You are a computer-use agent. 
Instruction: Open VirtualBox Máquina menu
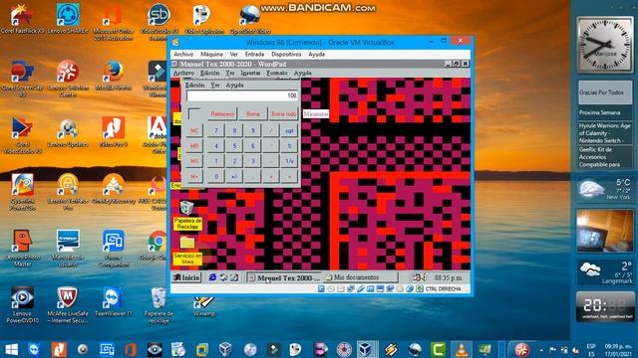coord(211,54)
